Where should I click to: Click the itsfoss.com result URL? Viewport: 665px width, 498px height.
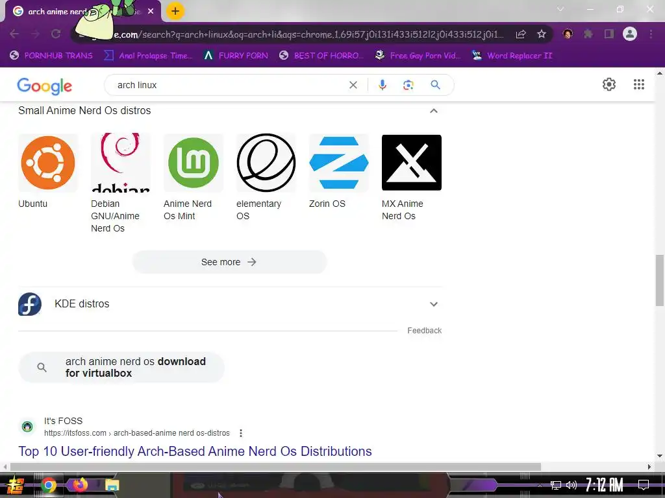coord(137,433)
